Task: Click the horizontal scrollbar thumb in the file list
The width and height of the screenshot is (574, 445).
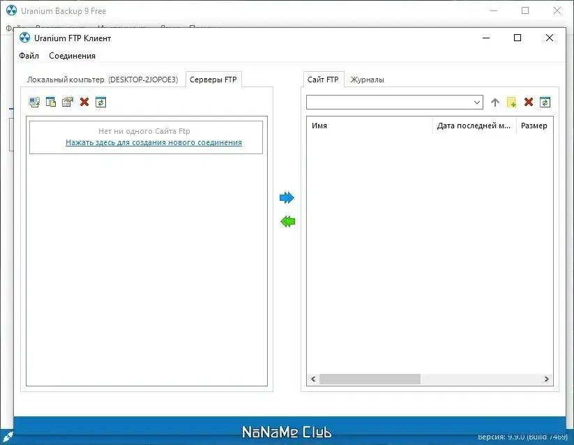Action: (370, 379)
